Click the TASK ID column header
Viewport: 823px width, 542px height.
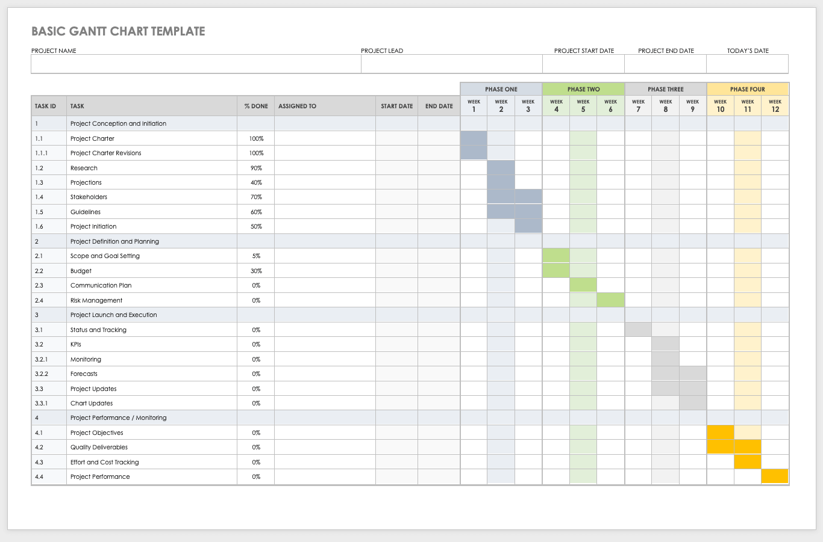tap(46, 105)
